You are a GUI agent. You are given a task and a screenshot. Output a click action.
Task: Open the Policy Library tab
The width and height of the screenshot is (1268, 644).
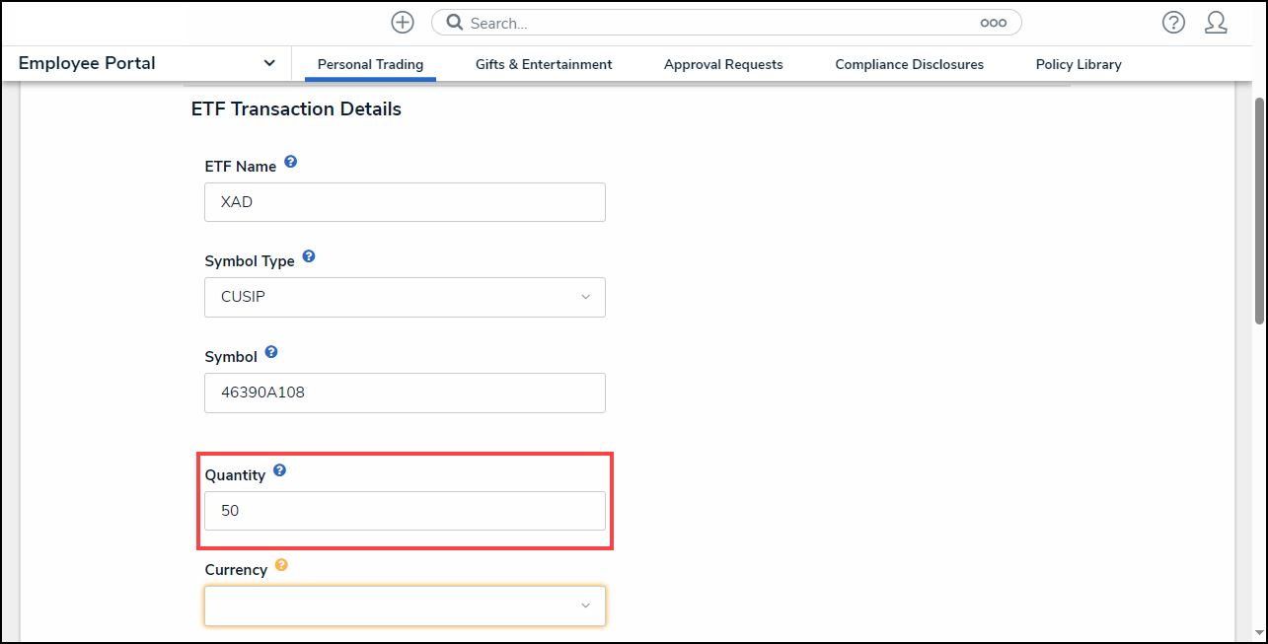click(1079, 64)
